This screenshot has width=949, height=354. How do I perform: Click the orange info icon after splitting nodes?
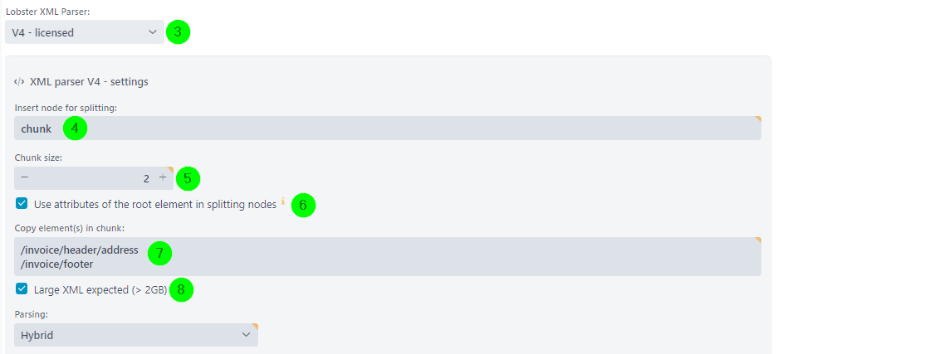click(x=282, y=201)
